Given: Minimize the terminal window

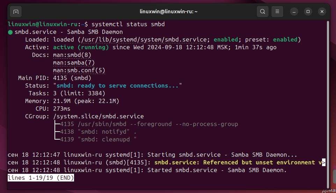Looking at the screenshot, I should pyautogui.click(x=294, y=12).
